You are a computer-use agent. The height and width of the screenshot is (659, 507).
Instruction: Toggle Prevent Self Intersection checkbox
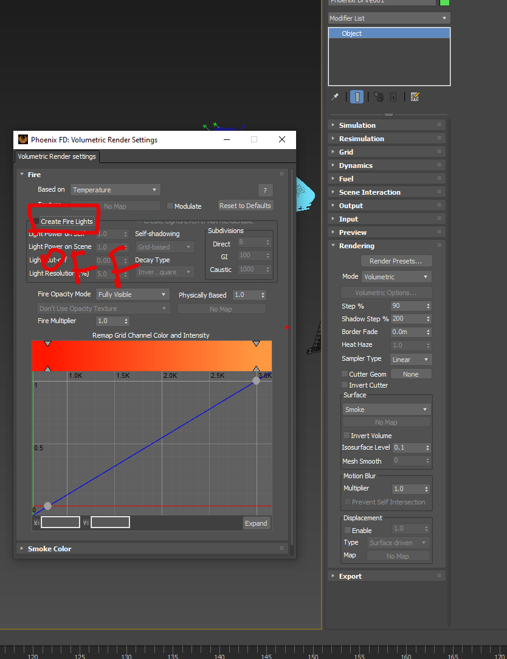pyautogui.click(x=347, y=502)
